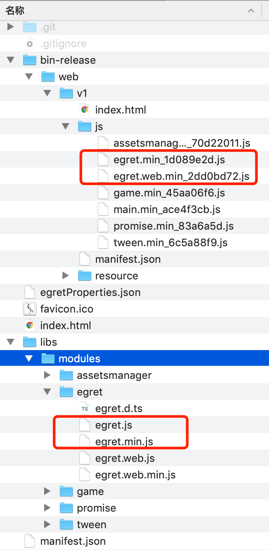Expand the promise folder triangle
This screenshot has height=550, width=269.
[x=48, y=508]
